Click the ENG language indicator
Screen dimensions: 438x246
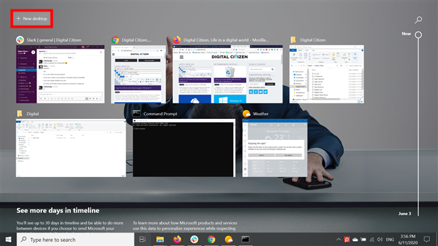tap(390, 239)
